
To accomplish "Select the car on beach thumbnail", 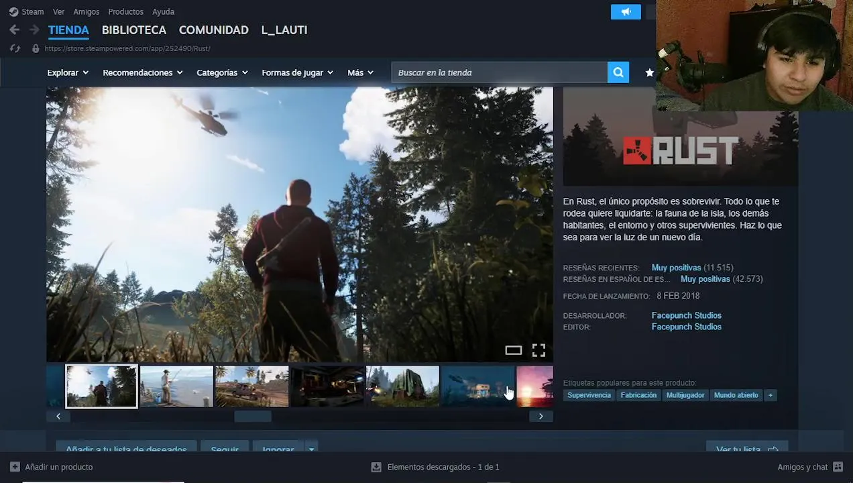I will point(252,386).
